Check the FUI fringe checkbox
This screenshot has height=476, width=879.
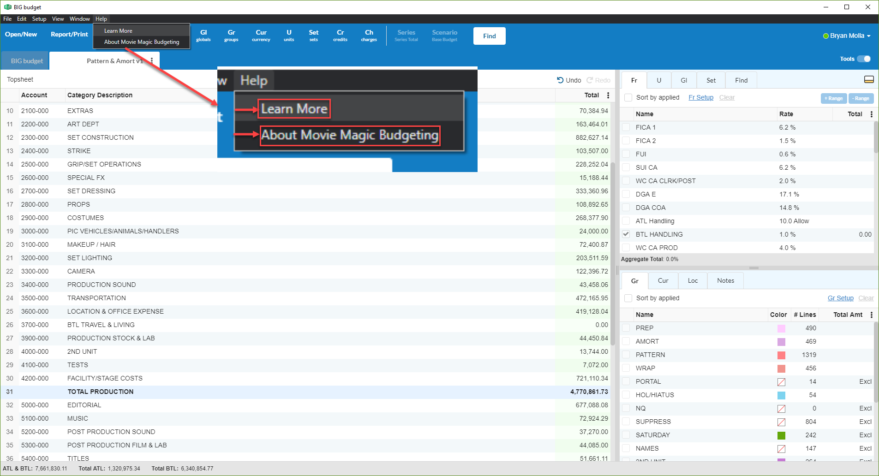(x=626, y=154)
